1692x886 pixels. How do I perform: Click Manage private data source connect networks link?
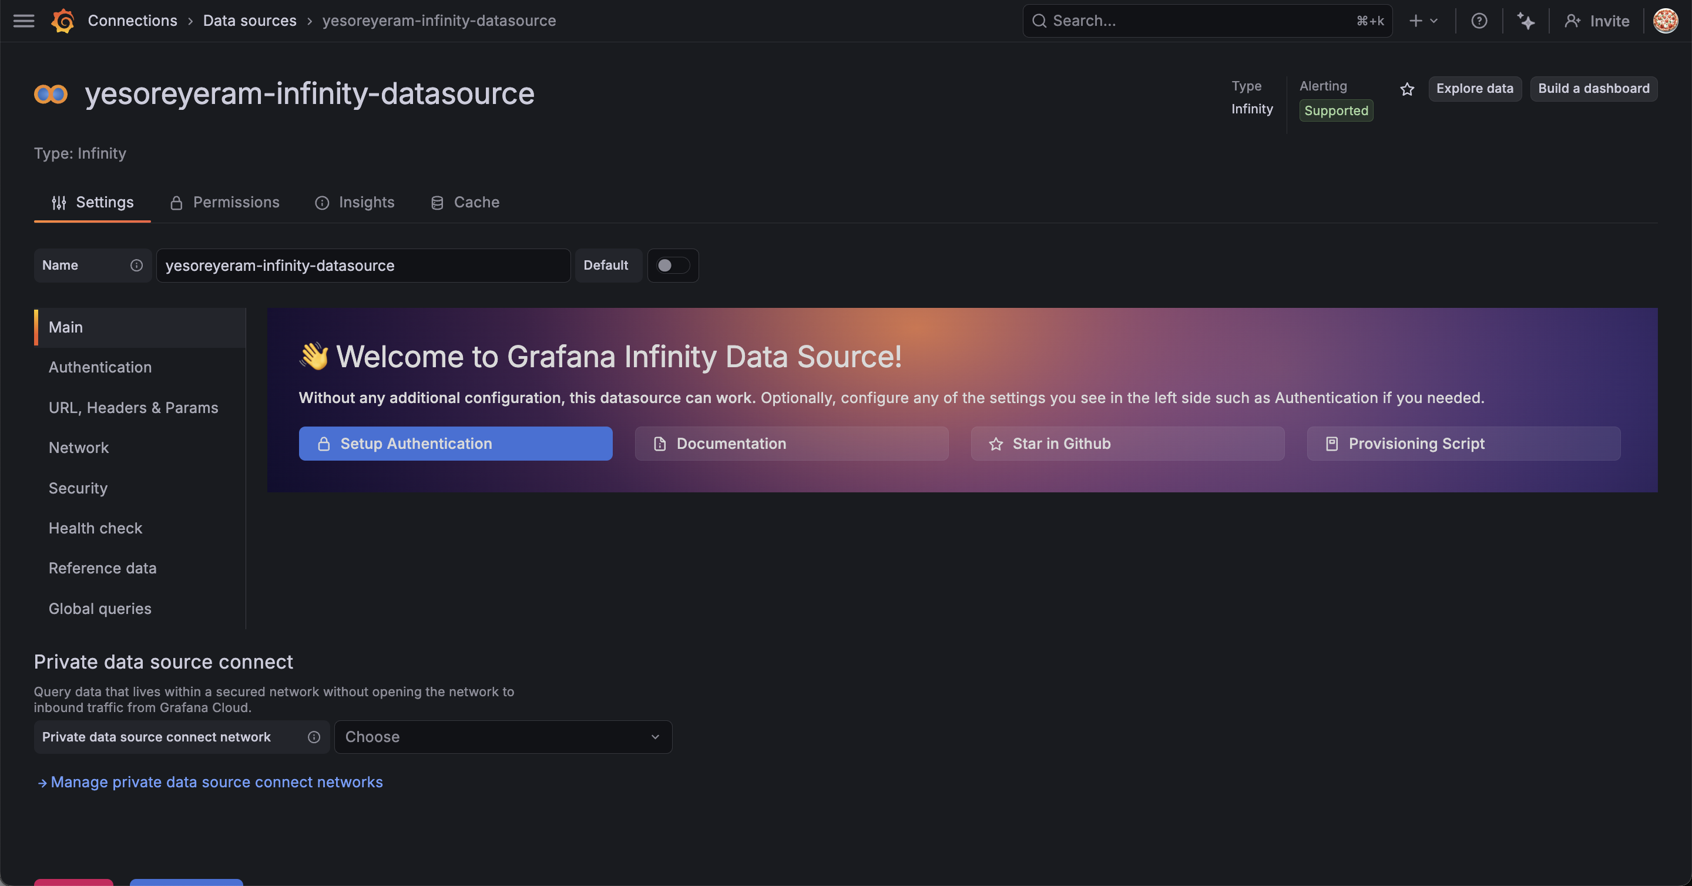pos(216,782)
